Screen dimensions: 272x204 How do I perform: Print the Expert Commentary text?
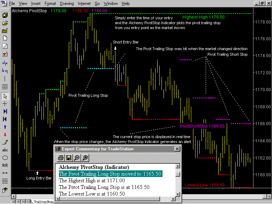[61, 158]
